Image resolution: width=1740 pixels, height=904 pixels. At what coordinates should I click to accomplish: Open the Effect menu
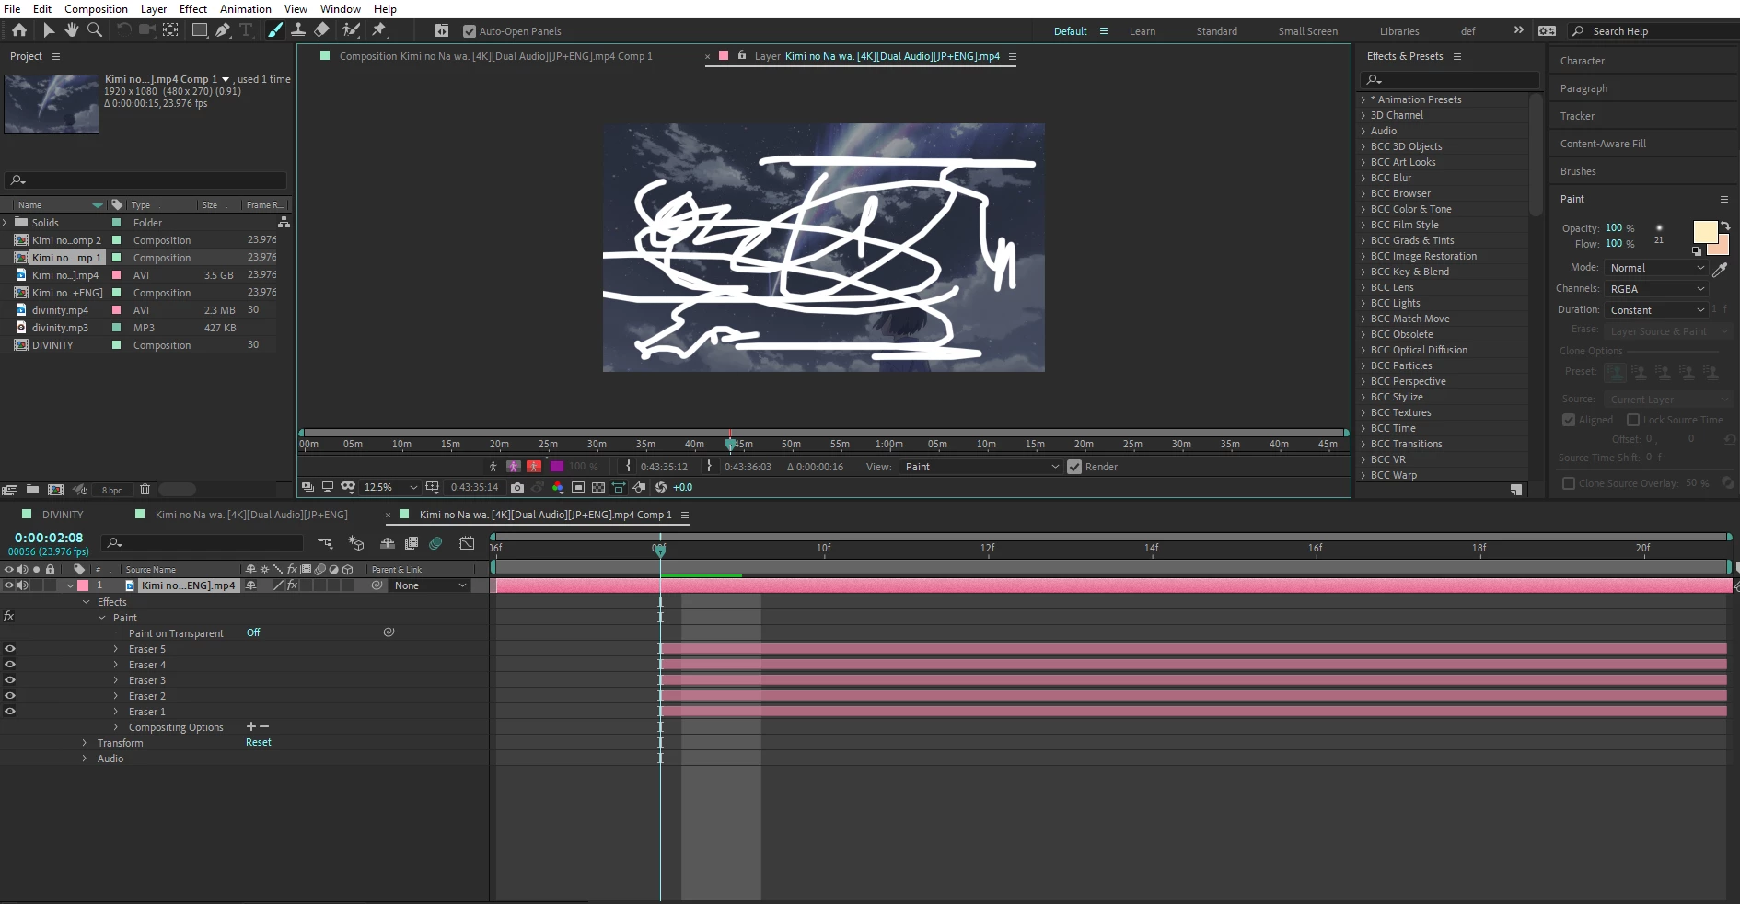192,9
